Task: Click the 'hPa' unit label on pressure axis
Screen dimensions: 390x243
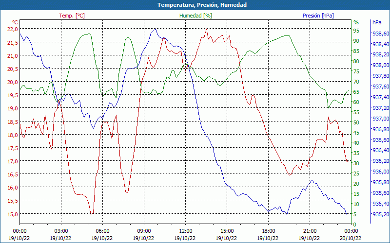Action: (377, 22)
